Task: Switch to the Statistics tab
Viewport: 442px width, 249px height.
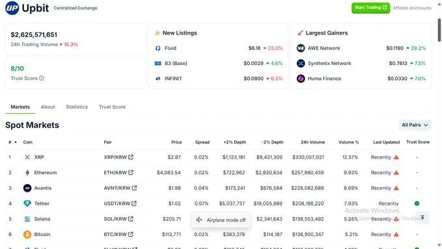Action: [x=77, y=107]
